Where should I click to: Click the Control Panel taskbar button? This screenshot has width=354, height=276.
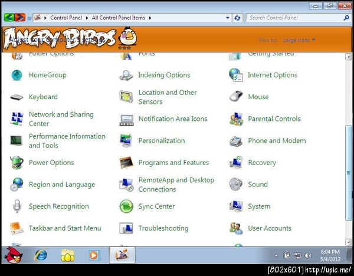[x=122, y=255]
